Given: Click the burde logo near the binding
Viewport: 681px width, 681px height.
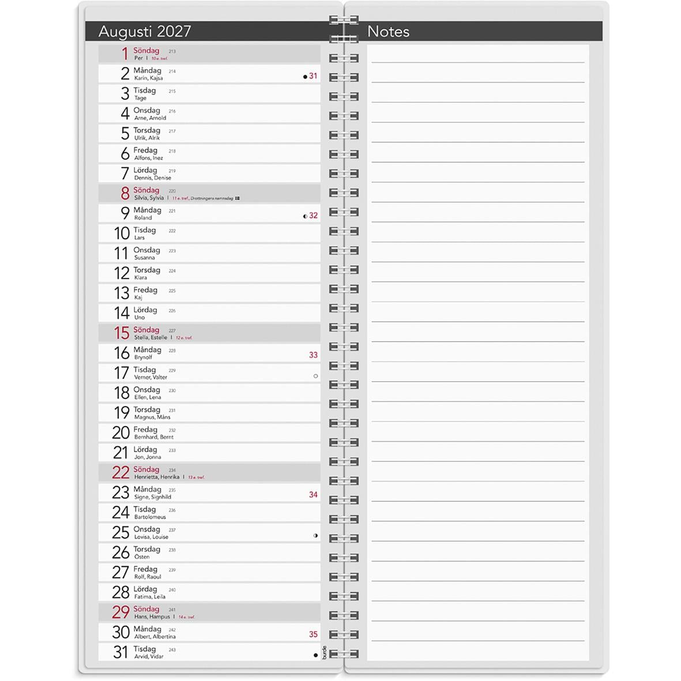Looking at the screenshot, I should pyautogui.click(x=325, y=652).
